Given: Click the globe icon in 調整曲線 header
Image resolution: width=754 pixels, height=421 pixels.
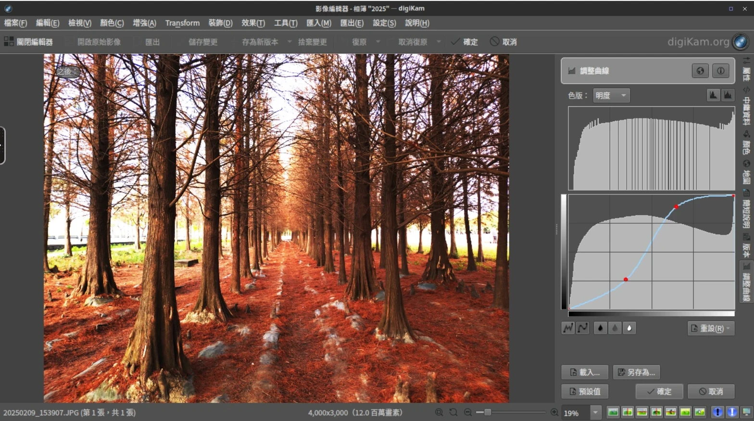Looking at the screenshot, I should [700, 71].
